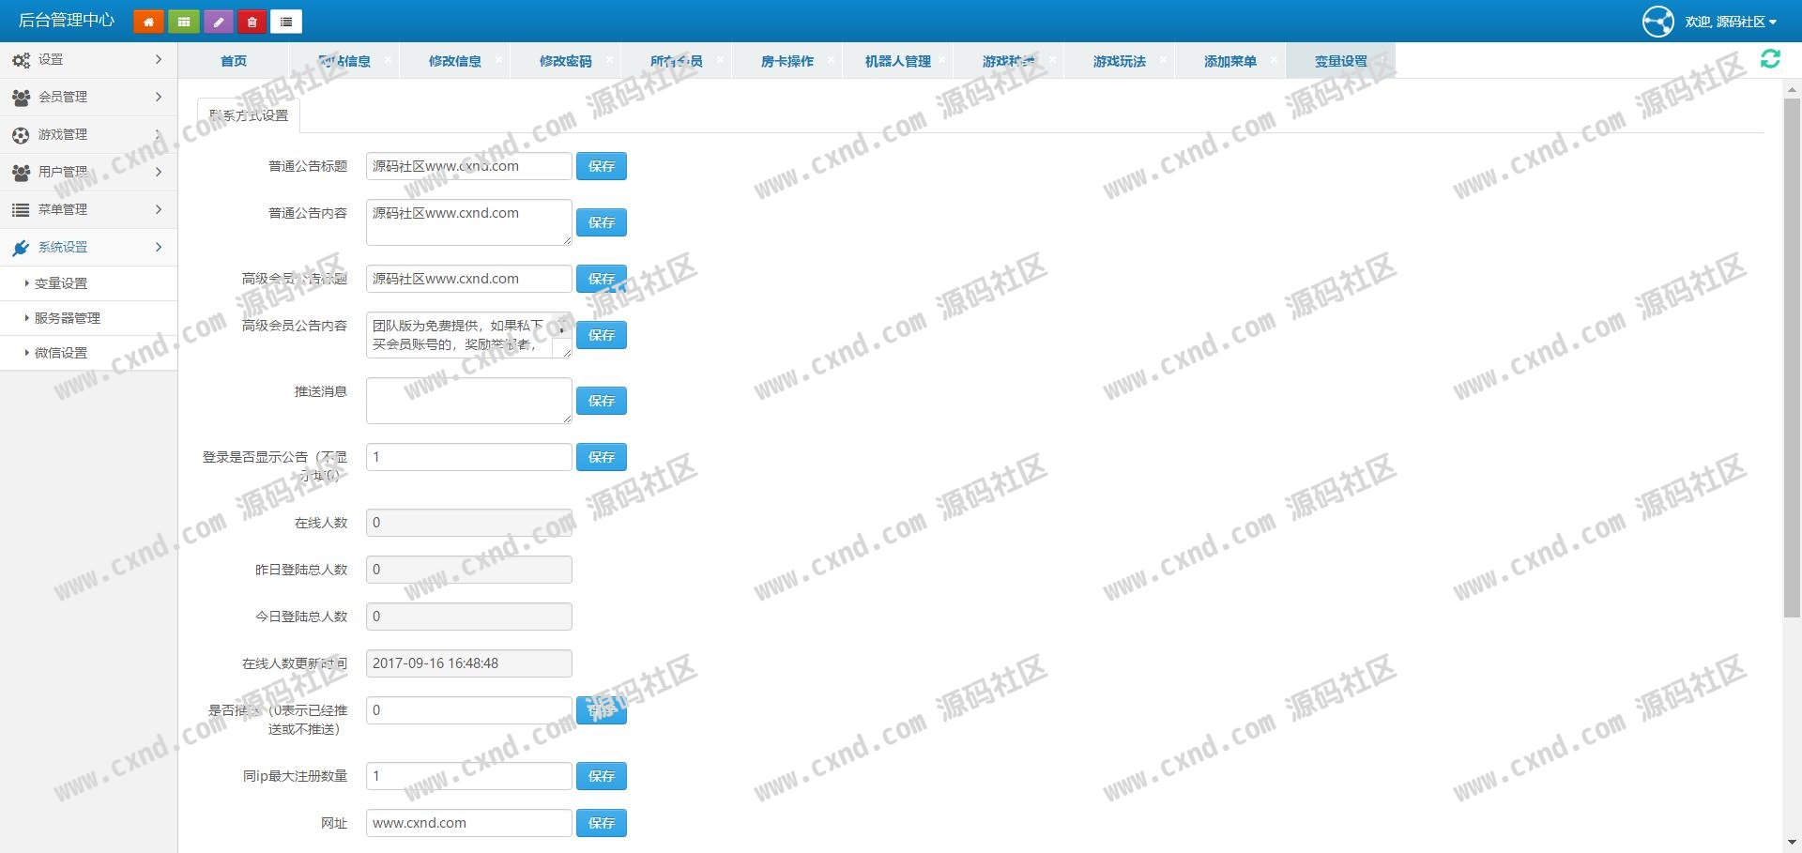Save the 高级会员公告标题 field
1802x853 pixels.
(602, 279)
